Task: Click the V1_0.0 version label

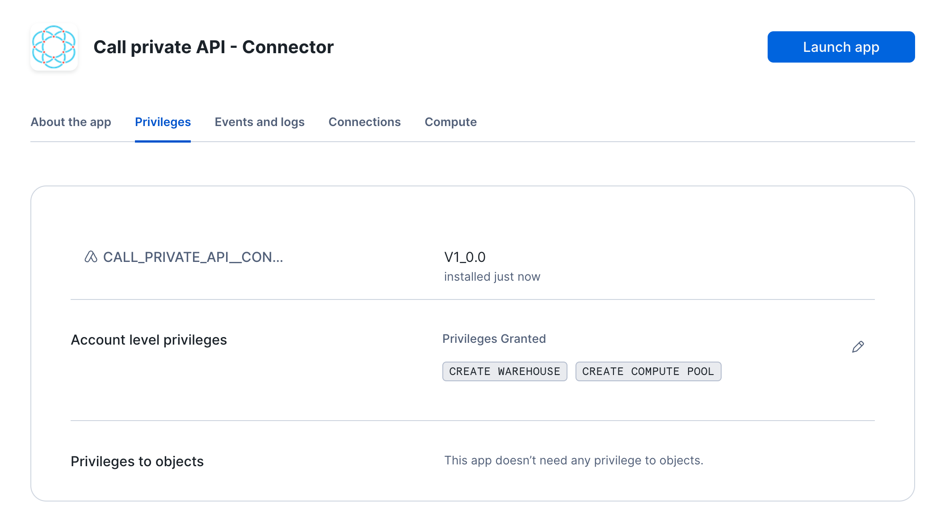Action: (x=465, y=257)
